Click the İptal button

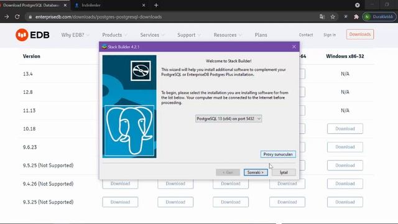[284, 172]
